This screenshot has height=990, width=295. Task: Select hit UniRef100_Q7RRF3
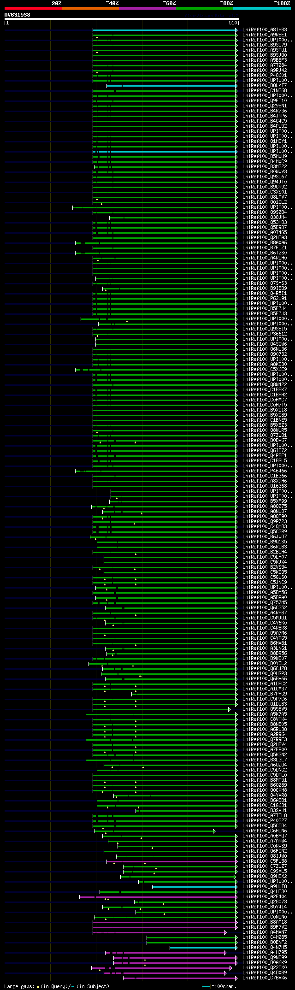[x=265, y=740]
